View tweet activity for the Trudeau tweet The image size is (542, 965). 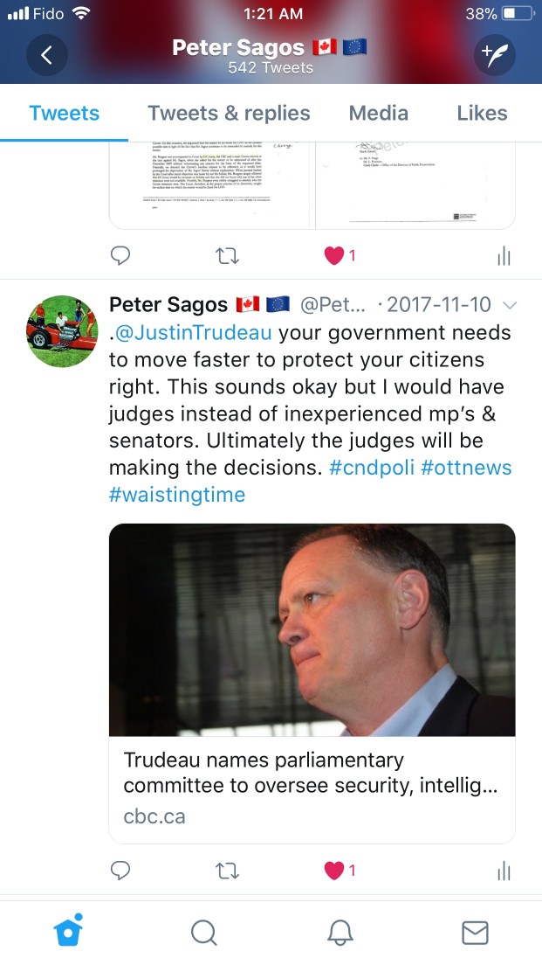pyautogui.click(x=504, y=871)
